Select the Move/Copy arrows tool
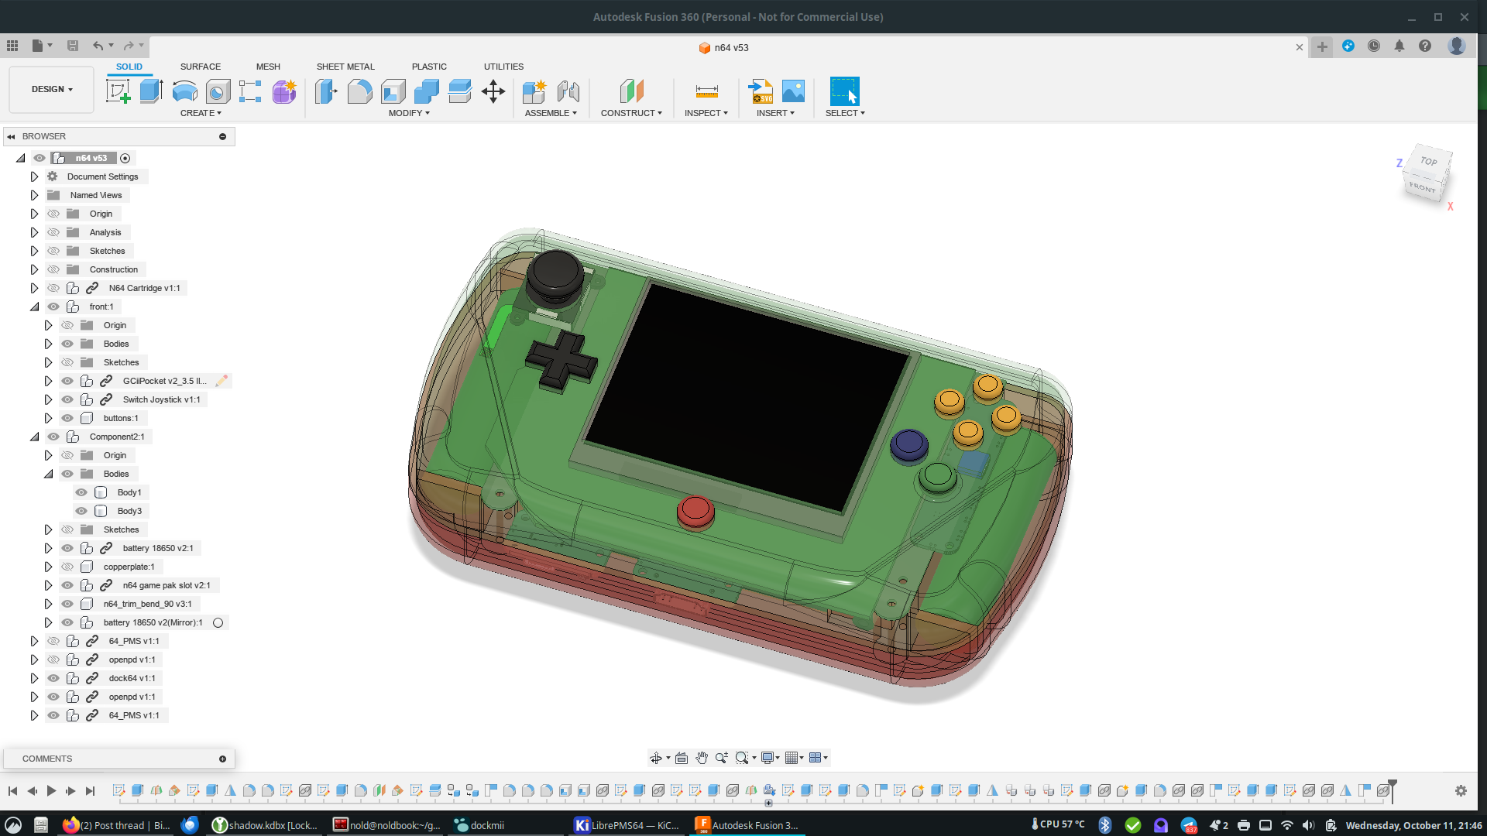This screenshot has width=1487, height=836. tap(493, 91)
